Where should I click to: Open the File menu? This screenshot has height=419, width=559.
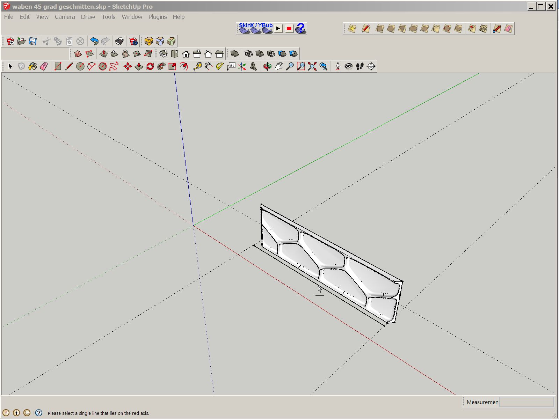(9, 17)
